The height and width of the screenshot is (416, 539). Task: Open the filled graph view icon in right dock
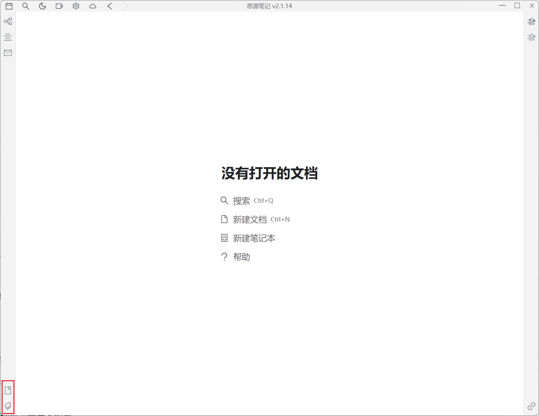(531, 22)
